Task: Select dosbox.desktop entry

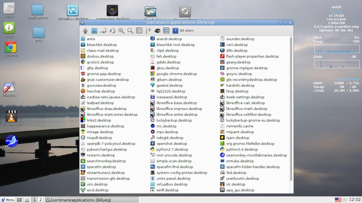Action: (x=97, y=56)
